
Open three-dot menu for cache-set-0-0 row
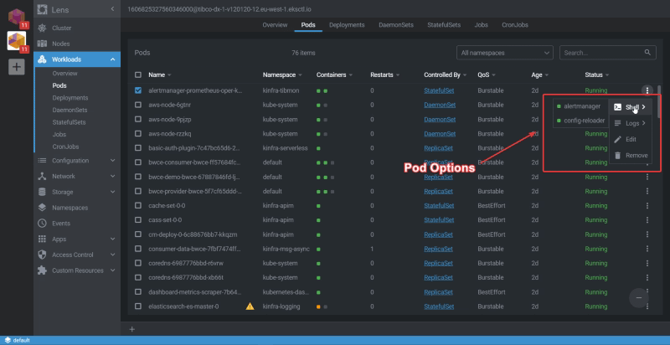click(646, 205)
